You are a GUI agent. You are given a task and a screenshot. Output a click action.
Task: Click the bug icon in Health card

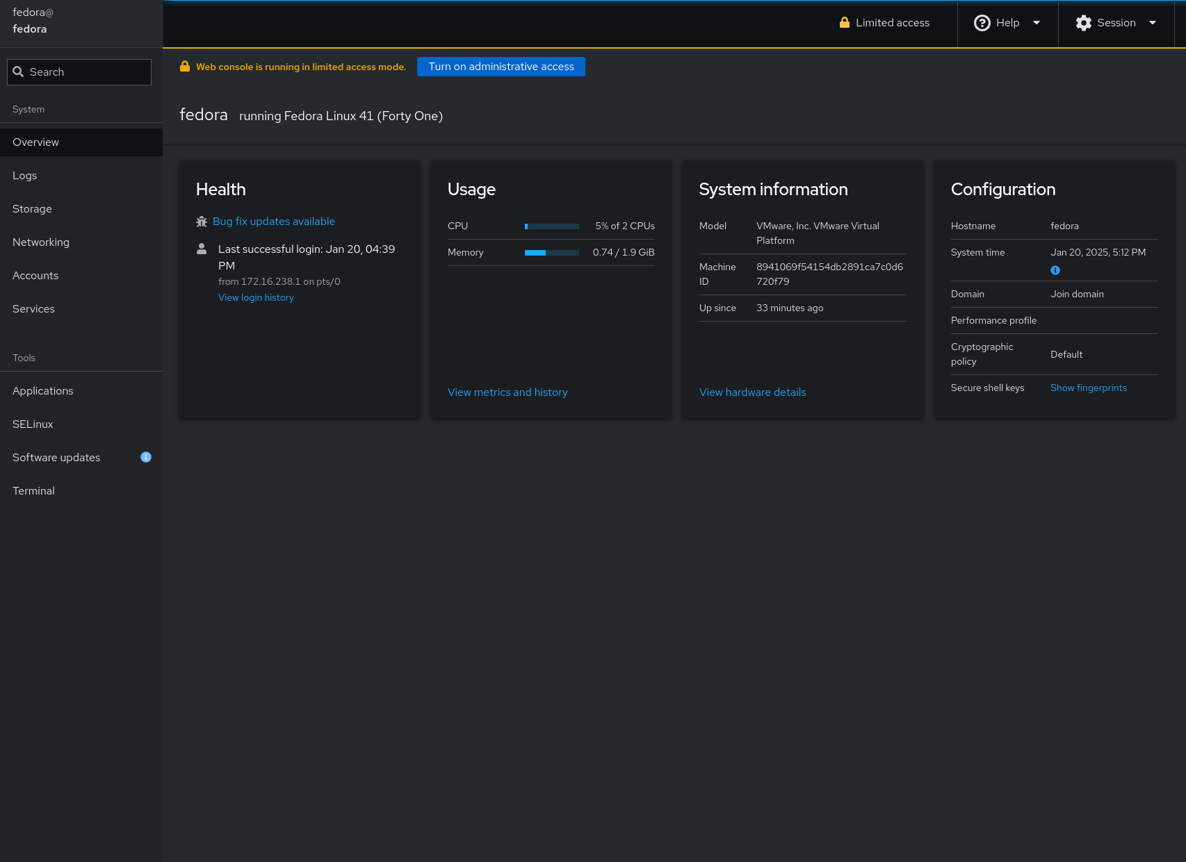pos(202,222)
